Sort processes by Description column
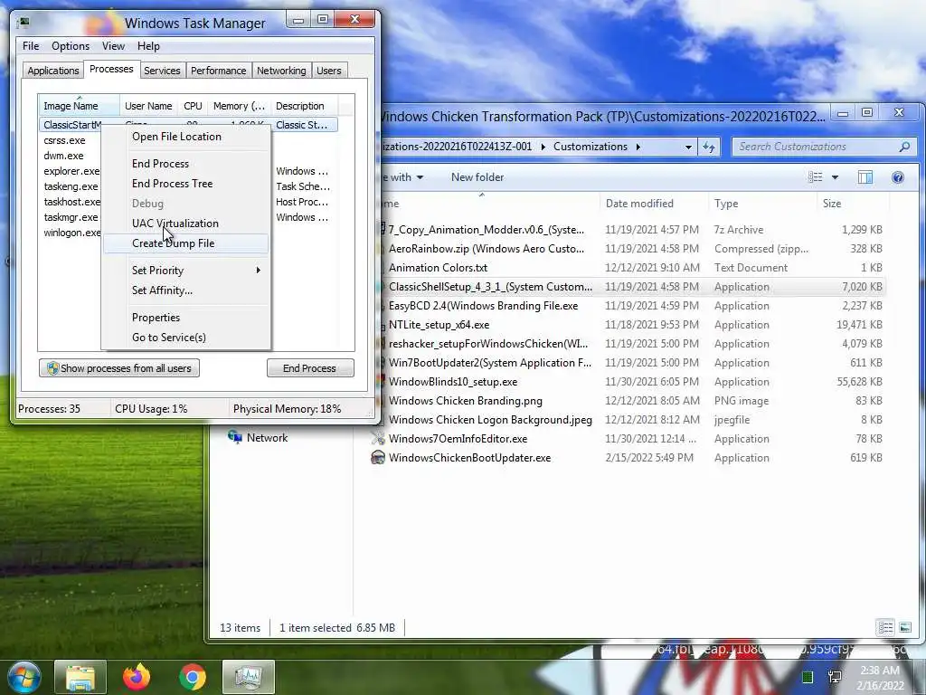Screen dimensions: 926x695 [307, 106]
